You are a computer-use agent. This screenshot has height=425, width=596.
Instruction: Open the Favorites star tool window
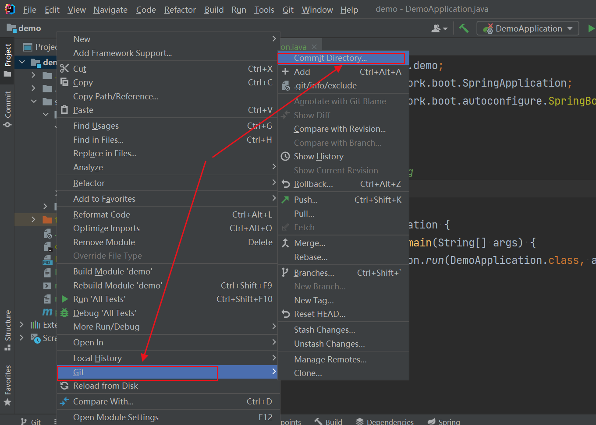click(x=7, y=385)
